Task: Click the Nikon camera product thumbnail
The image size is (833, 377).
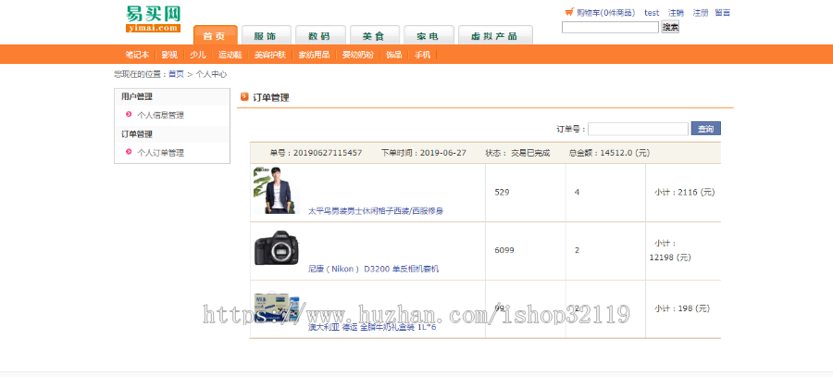Action: coord(277,248)
